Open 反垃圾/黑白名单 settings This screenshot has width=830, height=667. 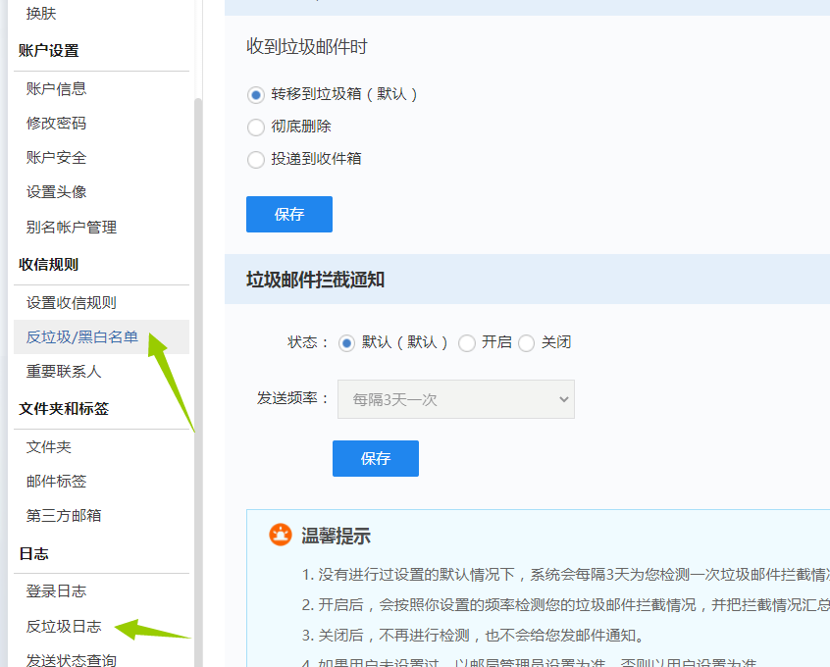(82, 337)
